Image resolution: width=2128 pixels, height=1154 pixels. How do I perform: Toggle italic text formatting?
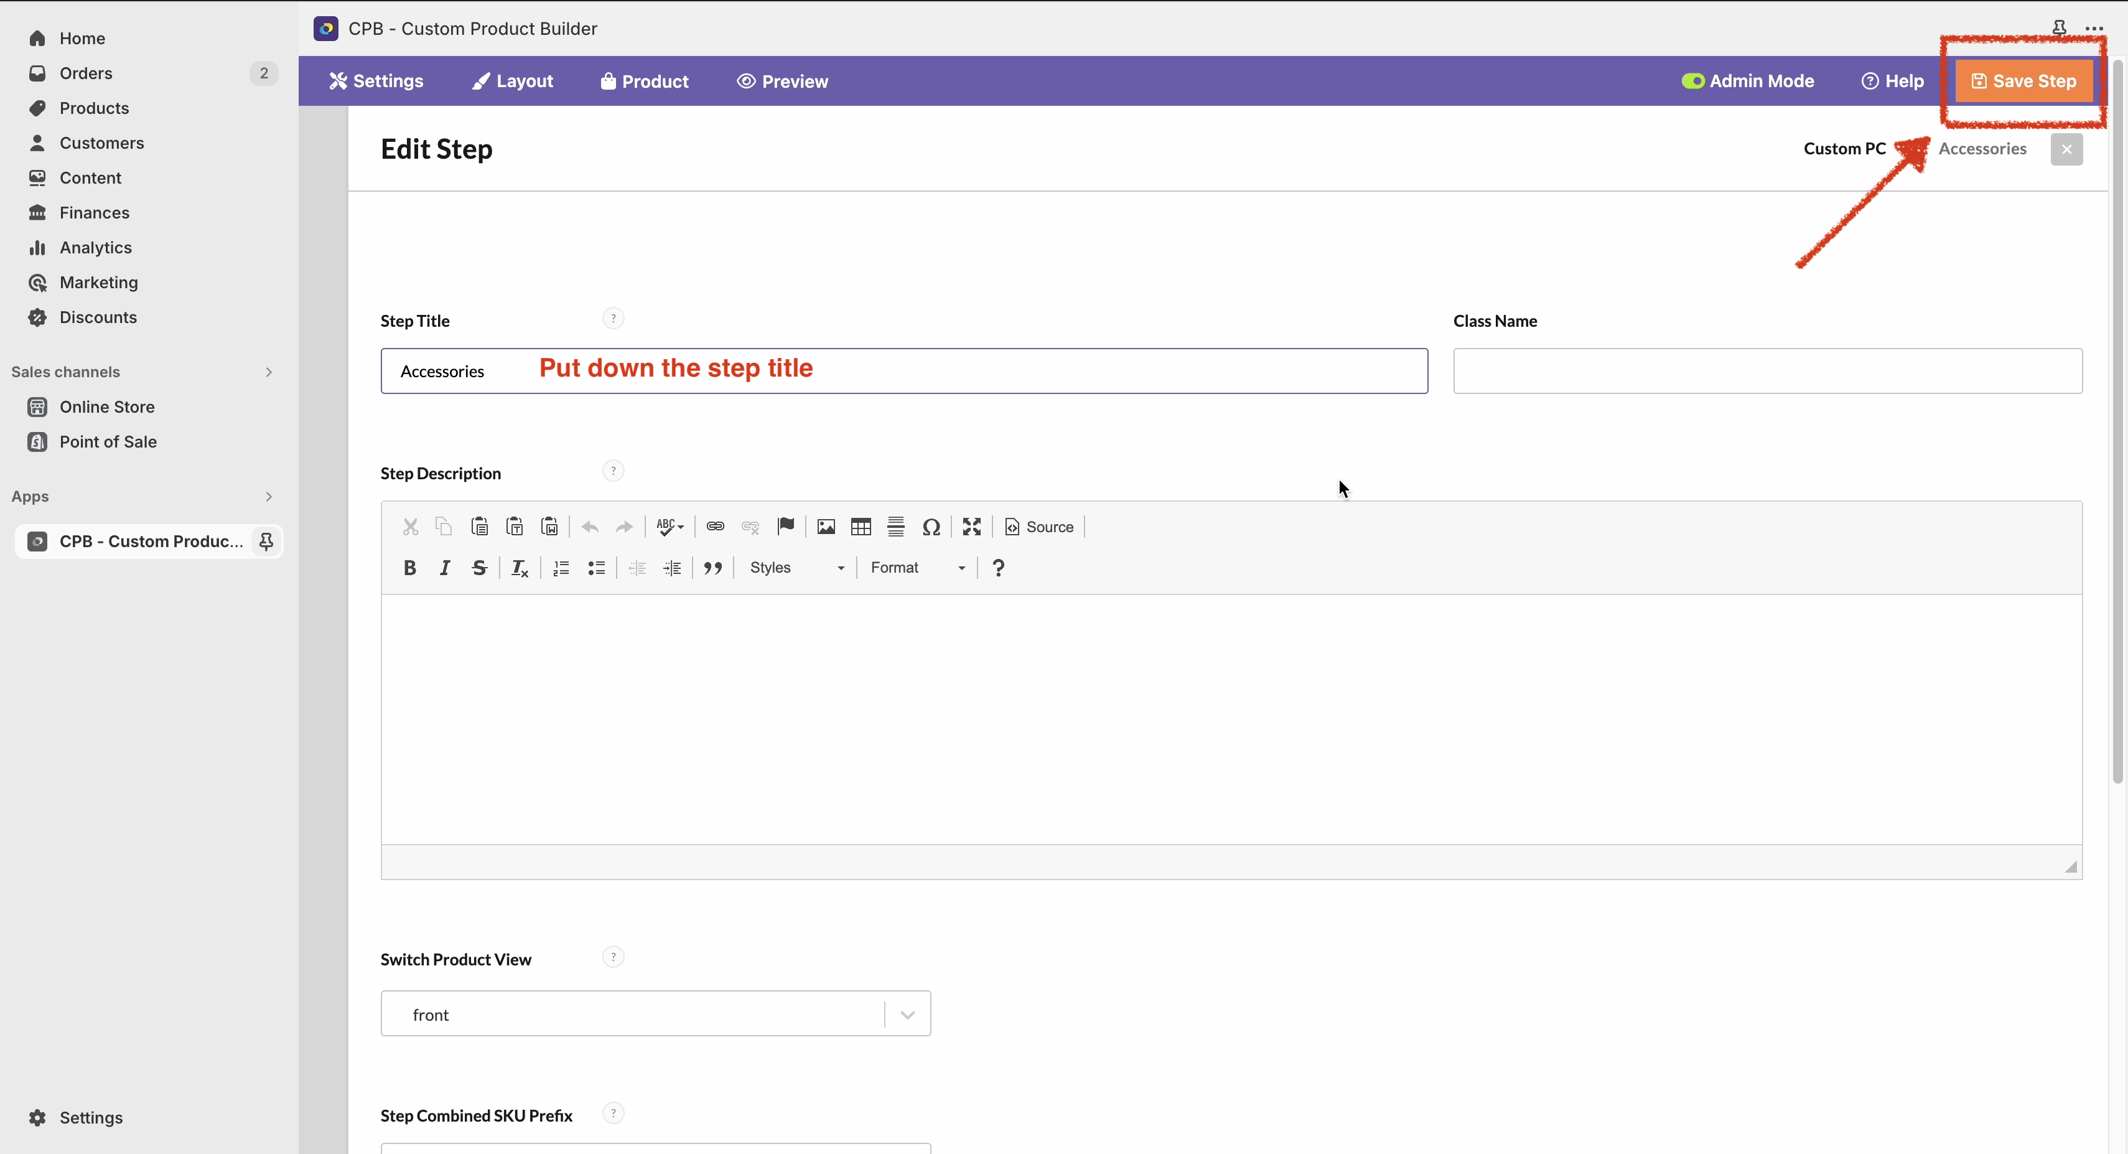[x=444, y=568]
